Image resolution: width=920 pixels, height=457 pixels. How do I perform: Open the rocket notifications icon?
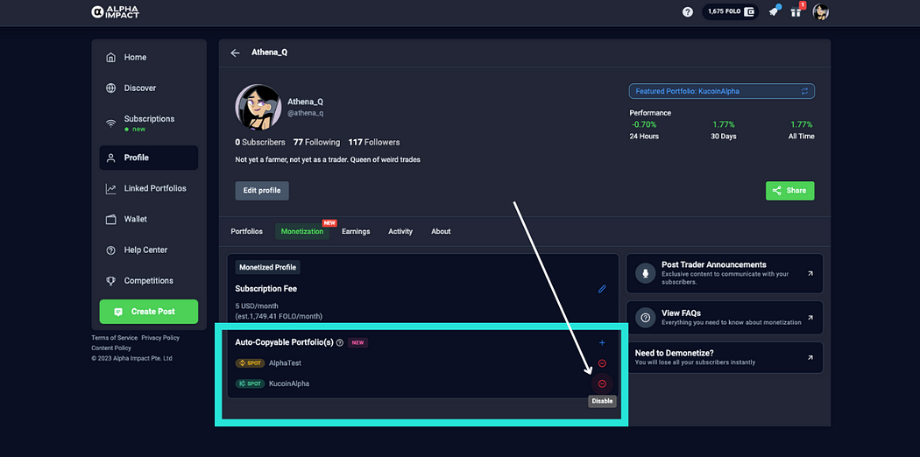click(774, 11)
